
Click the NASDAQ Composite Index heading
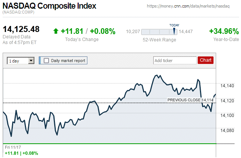tap(49, 6)
